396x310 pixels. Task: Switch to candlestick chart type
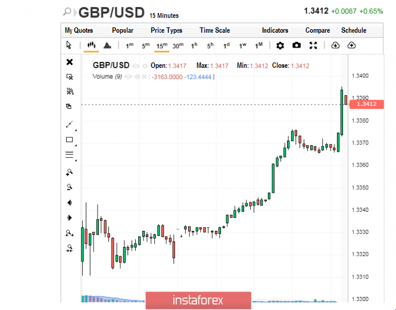click(x=91, y=45)
